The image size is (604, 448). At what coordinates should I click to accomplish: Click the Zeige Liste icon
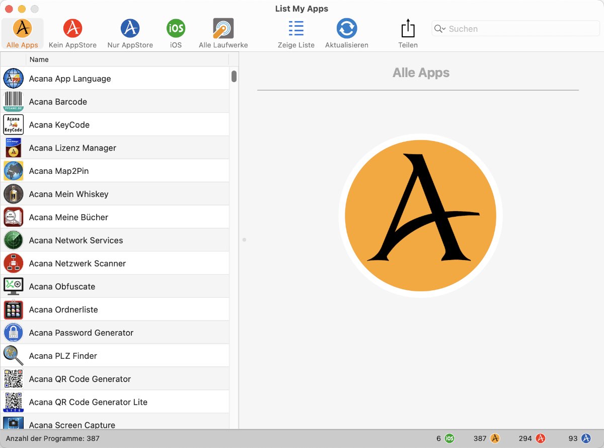(296, 28)
